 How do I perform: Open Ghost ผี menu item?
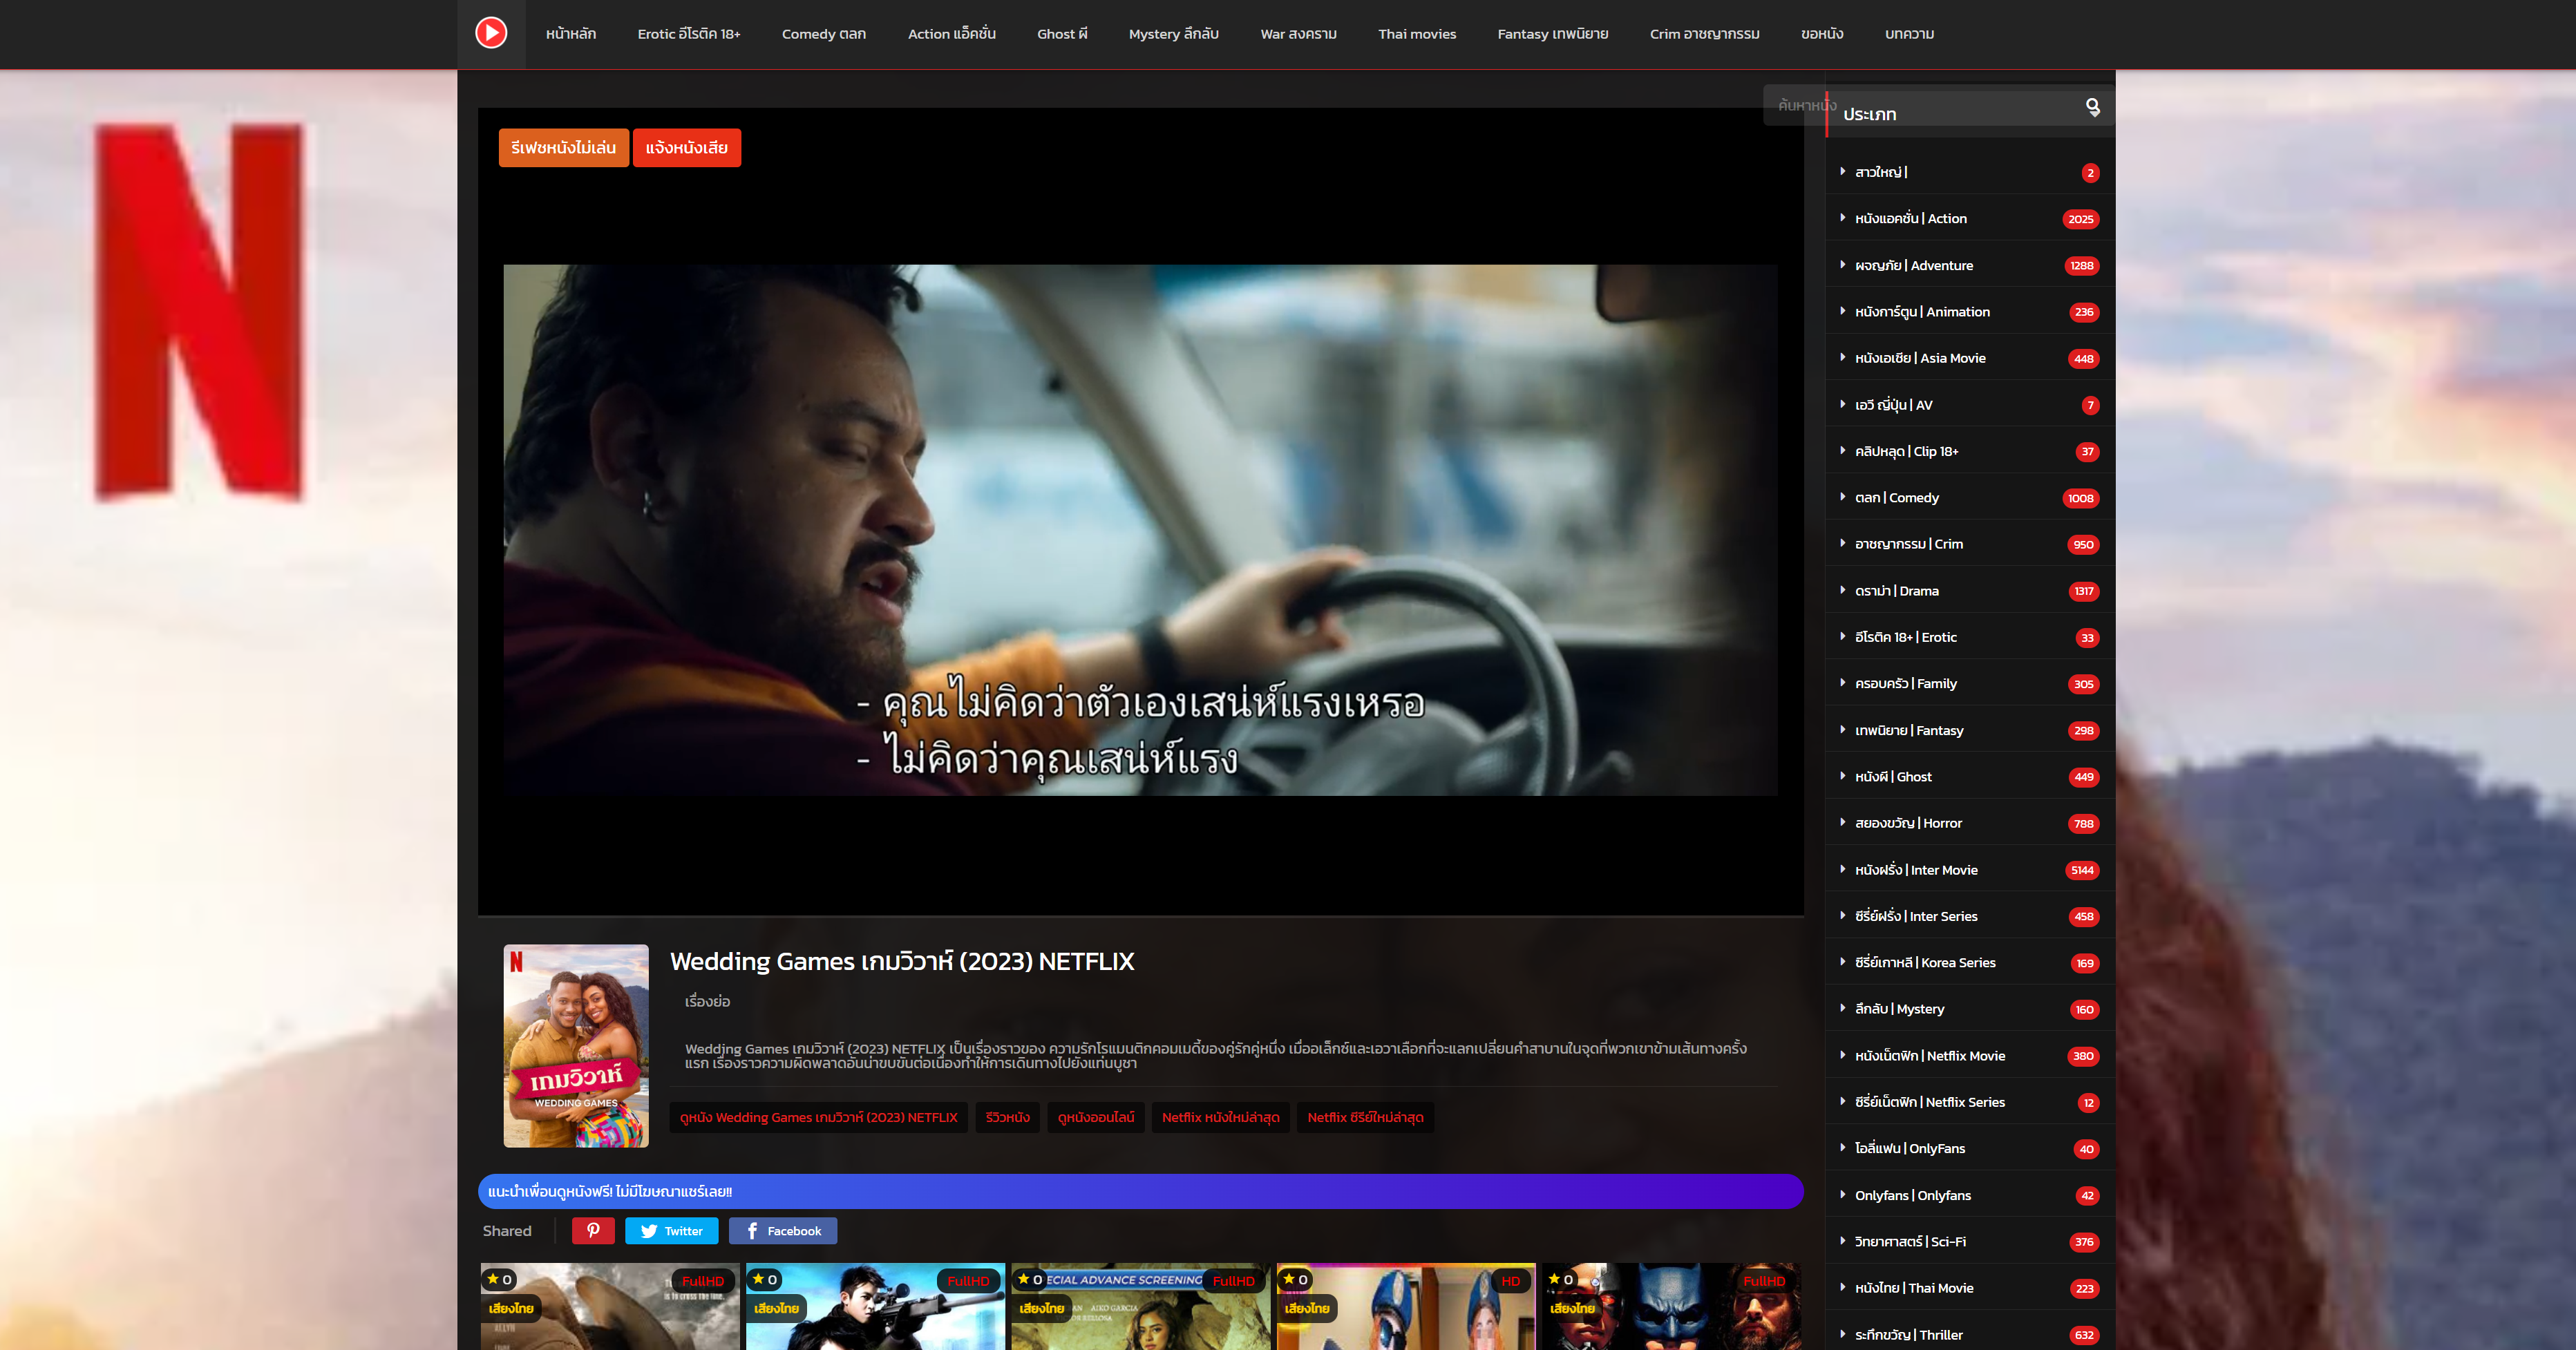tap(1061, 34)
